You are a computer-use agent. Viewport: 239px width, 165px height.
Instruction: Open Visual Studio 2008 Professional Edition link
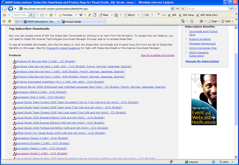click(x=62, y=128)
